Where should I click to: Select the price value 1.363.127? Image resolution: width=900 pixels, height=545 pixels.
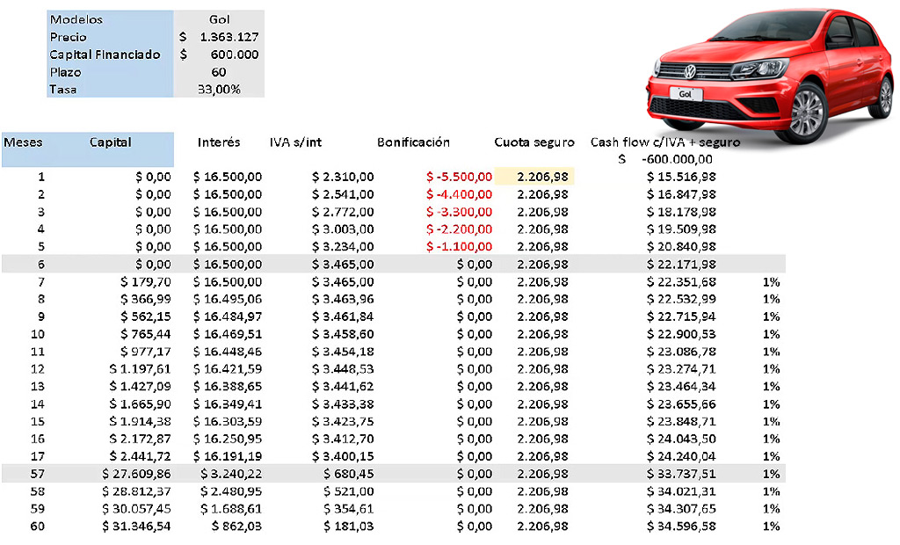point(229,37)
